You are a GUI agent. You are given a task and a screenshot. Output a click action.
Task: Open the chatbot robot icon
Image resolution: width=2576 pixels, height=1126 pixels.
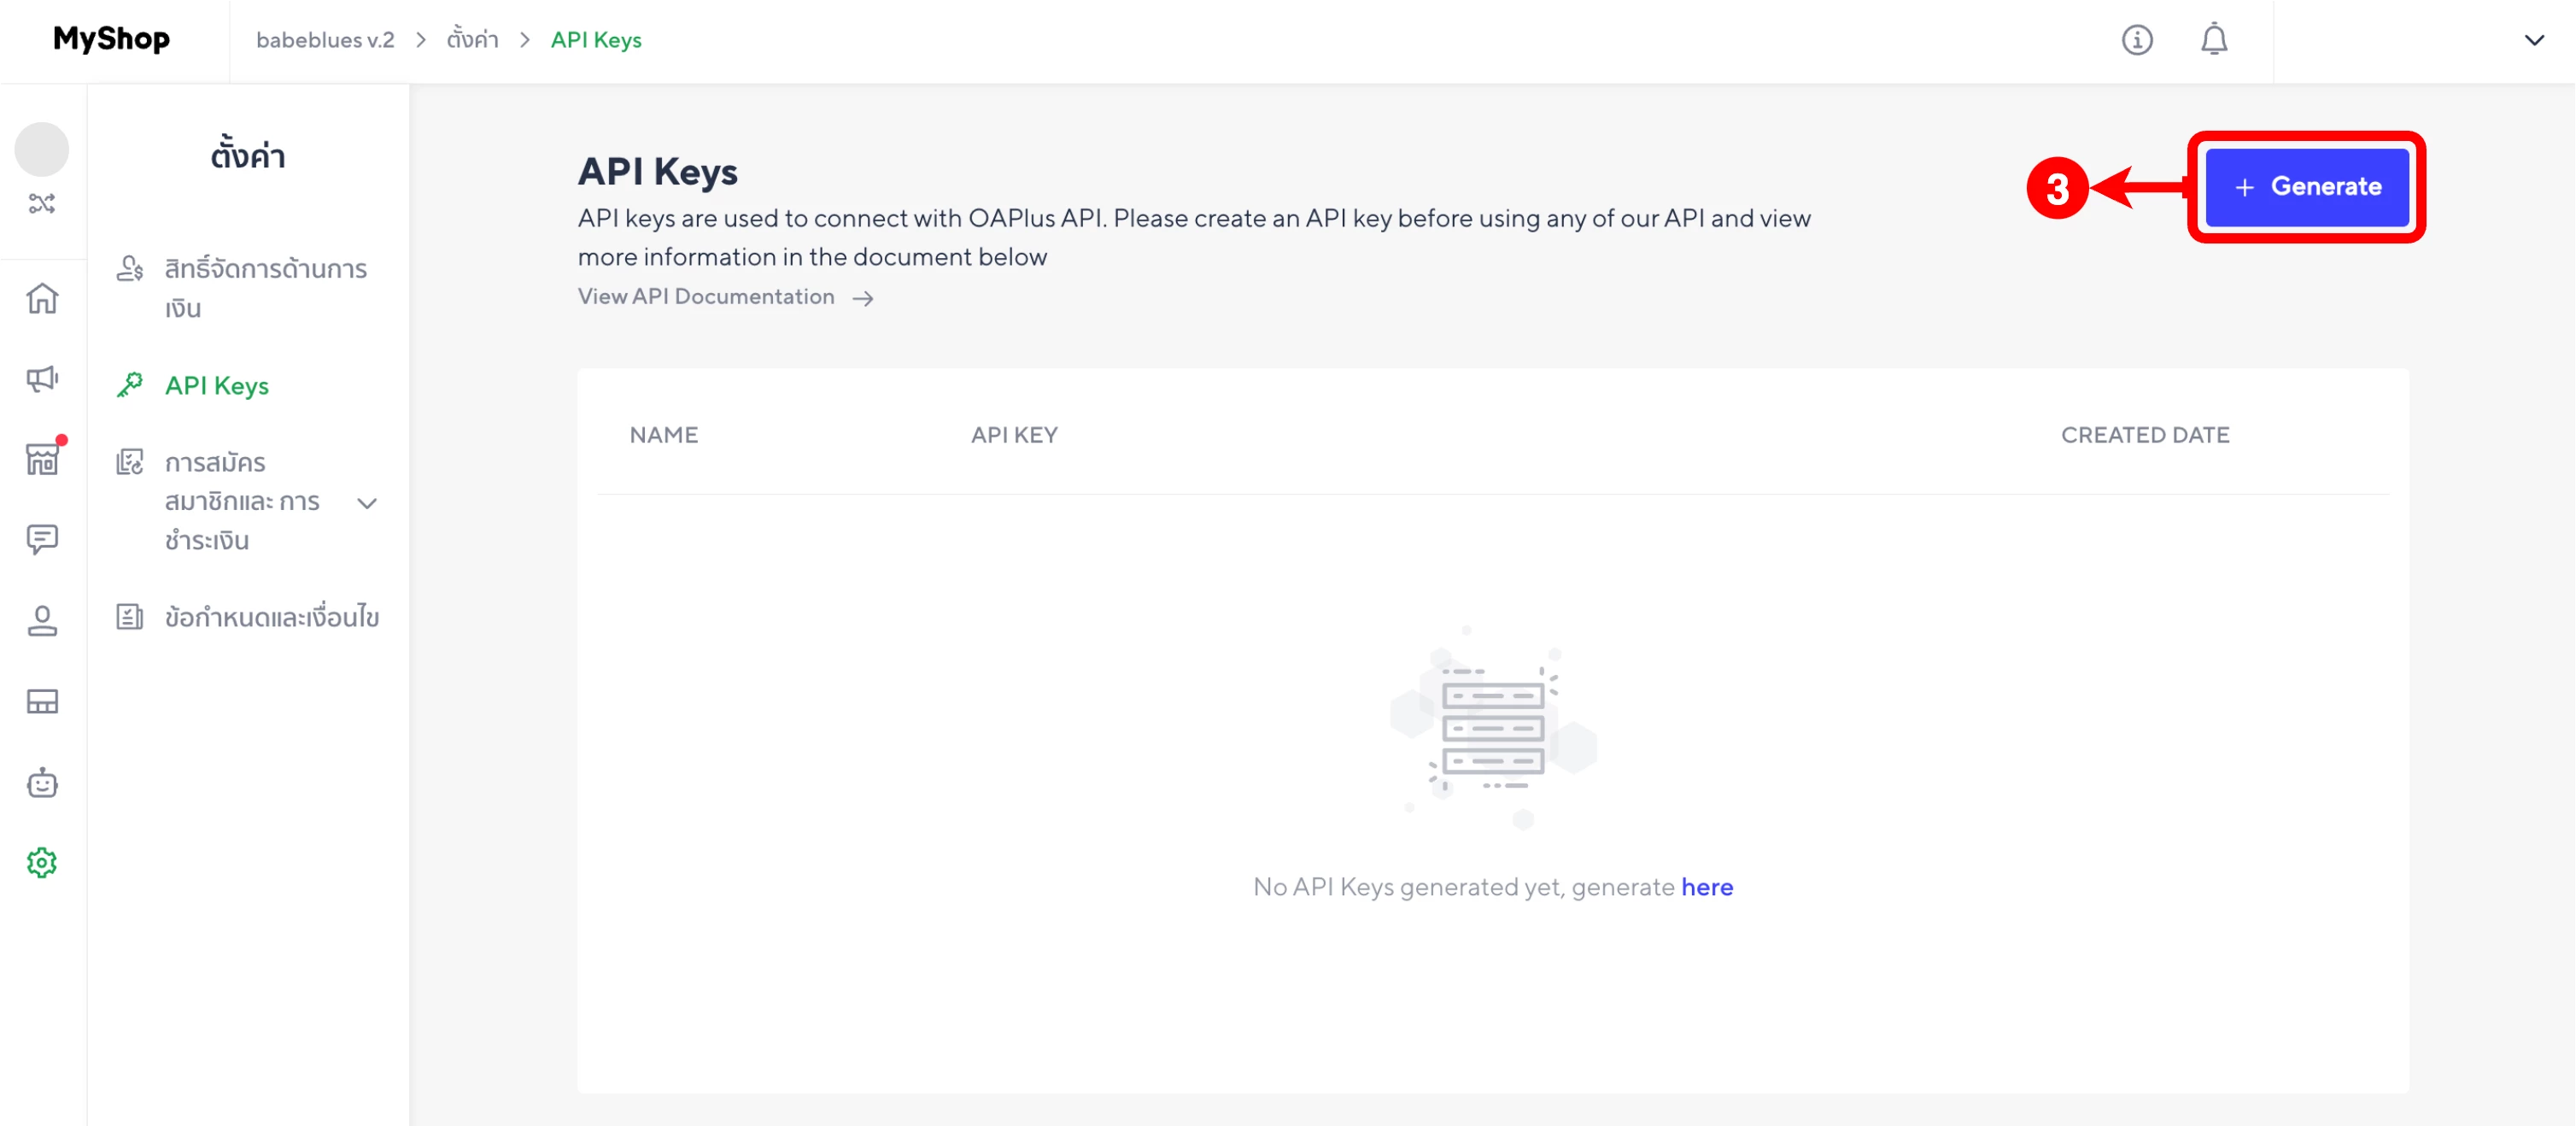click(42, 783)
